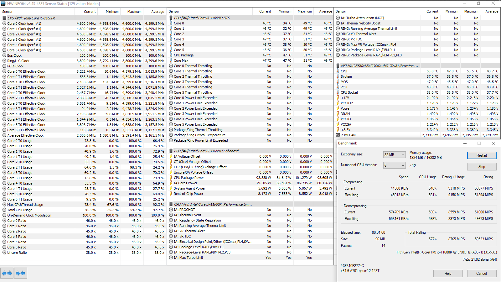Open the Dictionary size dropdown
This screenshot has width=501, height=282.
click(395, 155)
